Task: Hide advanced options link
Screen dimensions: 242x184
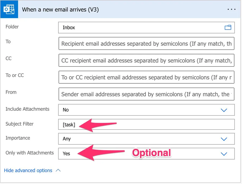Action: [x=28, y=171]
